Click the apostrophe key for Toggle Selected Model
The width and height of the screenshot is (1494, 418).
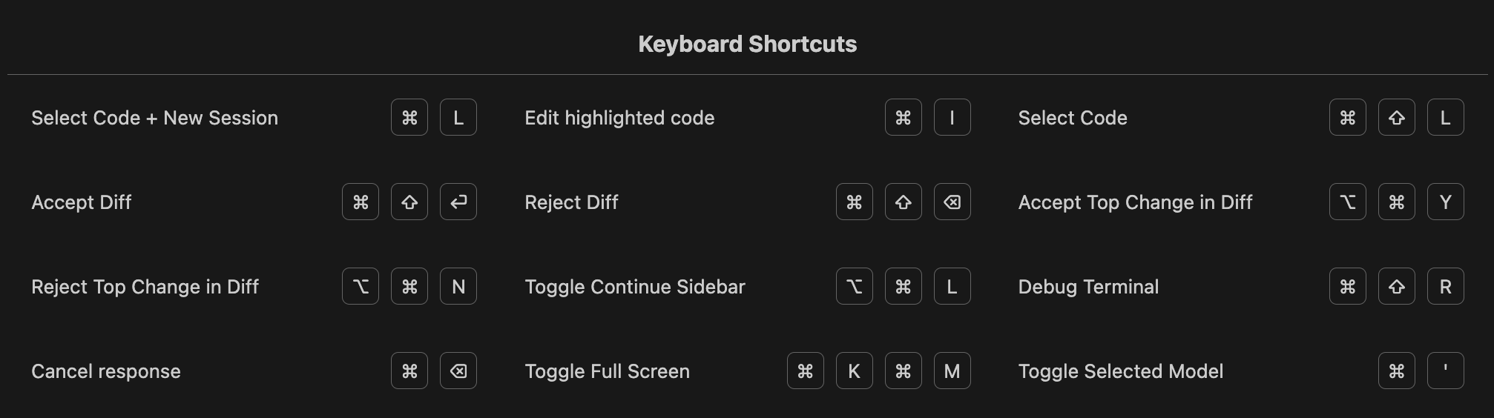(x=1446, y=371)
